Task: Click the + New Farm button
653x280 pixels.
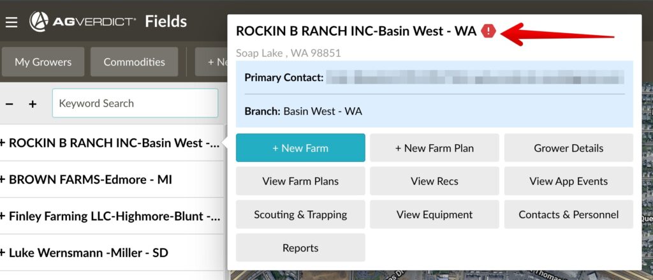Action: pos(300,148)
